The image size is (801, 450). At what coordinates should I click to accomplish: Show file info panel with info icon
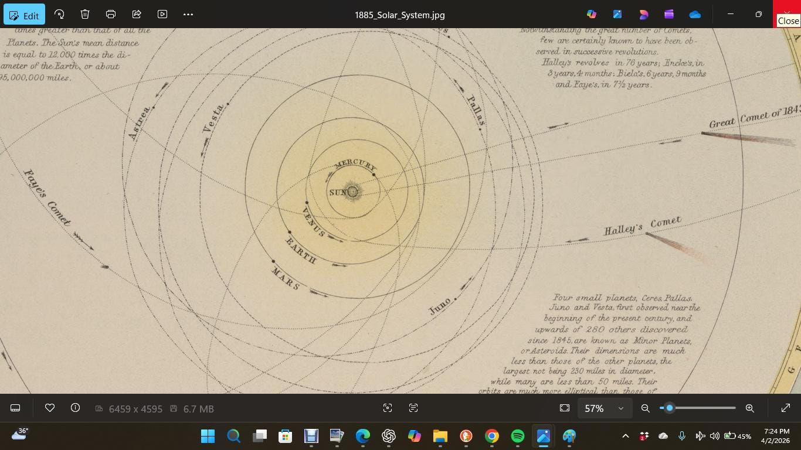pos(75,408)
